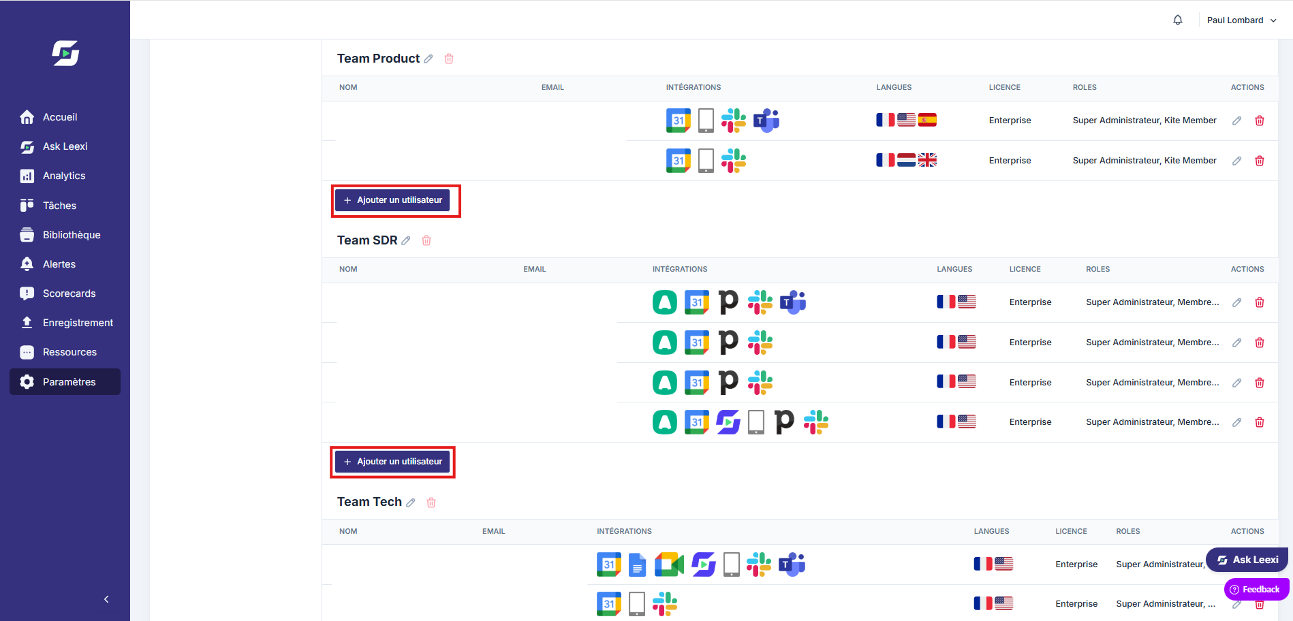Rename Team Tech with pencil icon
The height and width of the screenshot is (621, 1293).
[411, 503]
